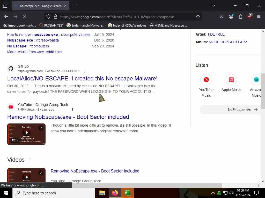Open 'No Escape : r/computers' link
Image resolution: width=265 pixels, height=198 pixels.
click(x=28, y=46)
